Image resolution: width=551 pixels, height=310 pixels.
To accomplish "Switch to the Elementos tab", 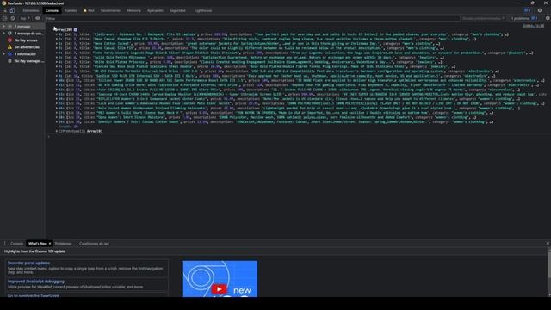I will coord(31,10).
